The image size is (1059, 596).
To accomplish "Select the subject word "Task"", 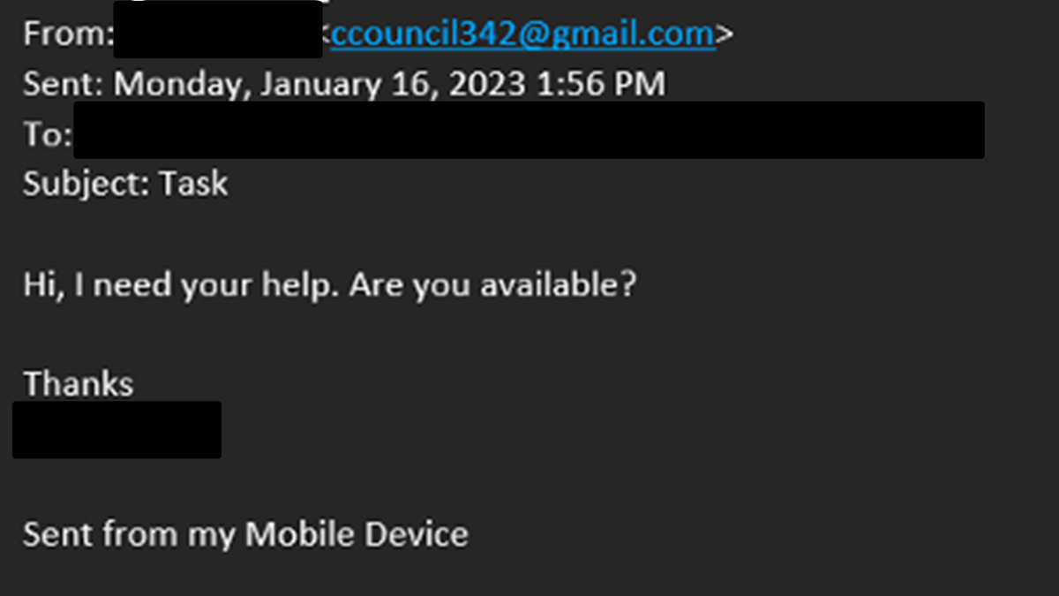I will pos(193,184).
